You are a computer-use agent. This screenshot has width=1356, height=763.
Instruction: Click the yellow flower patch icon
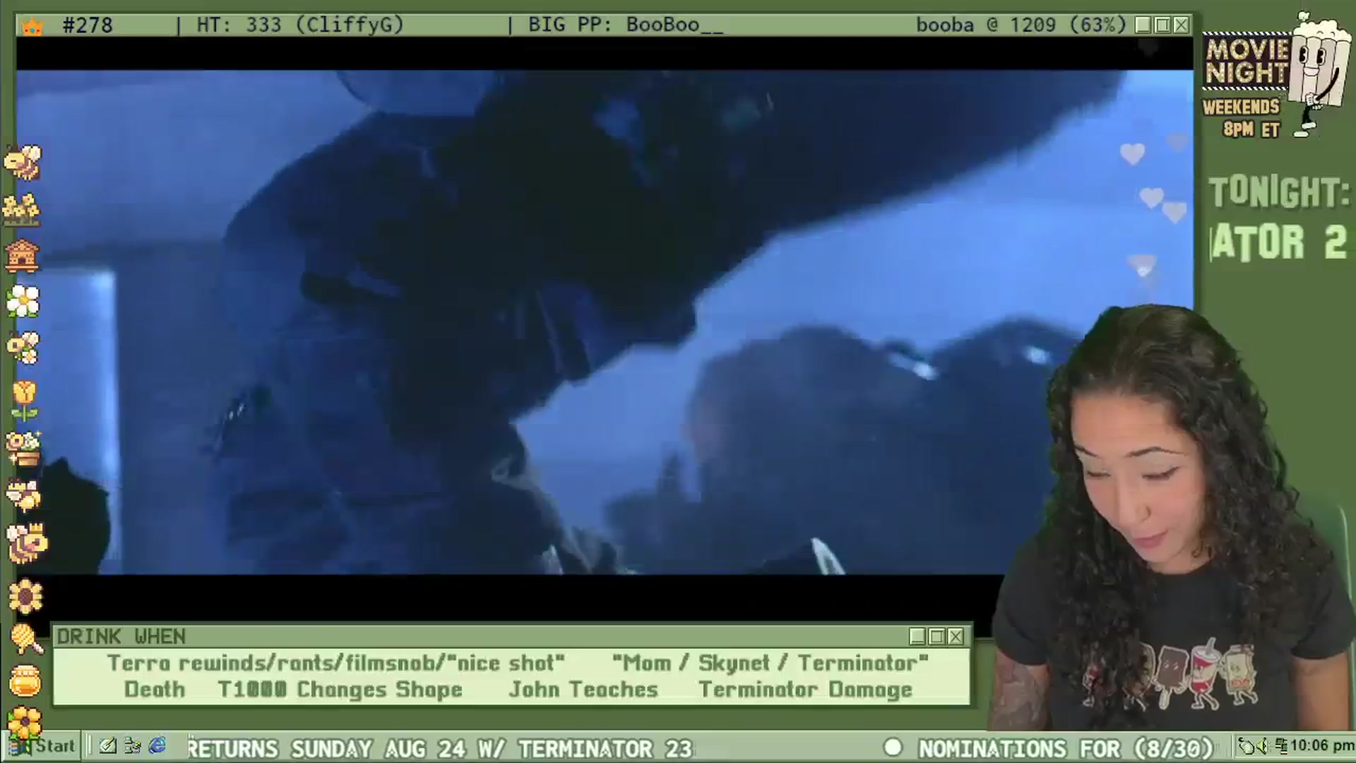21,209
